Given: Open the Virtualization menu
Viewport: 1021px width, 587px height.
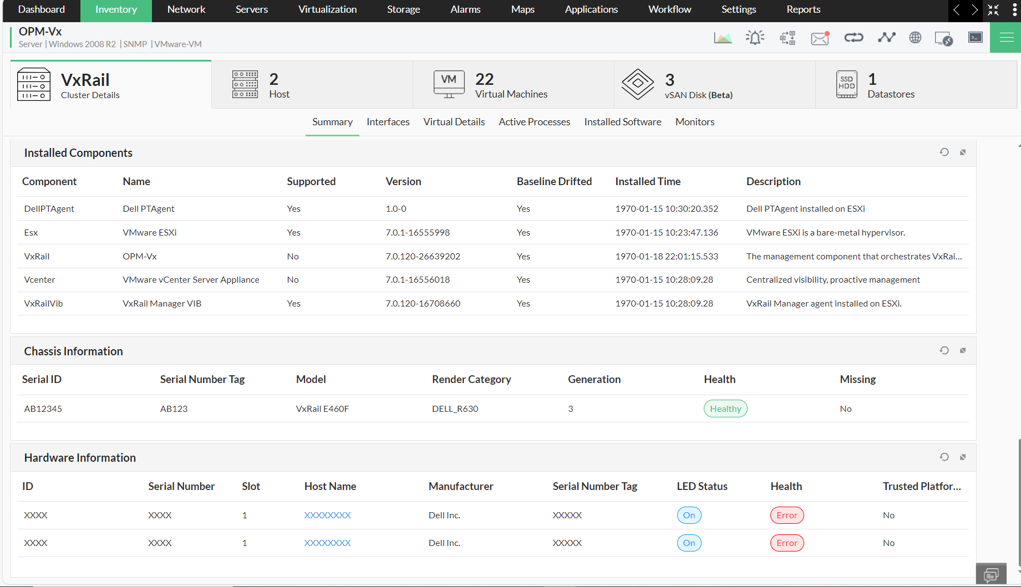Looking at the screenshot, I should [327, 9].
